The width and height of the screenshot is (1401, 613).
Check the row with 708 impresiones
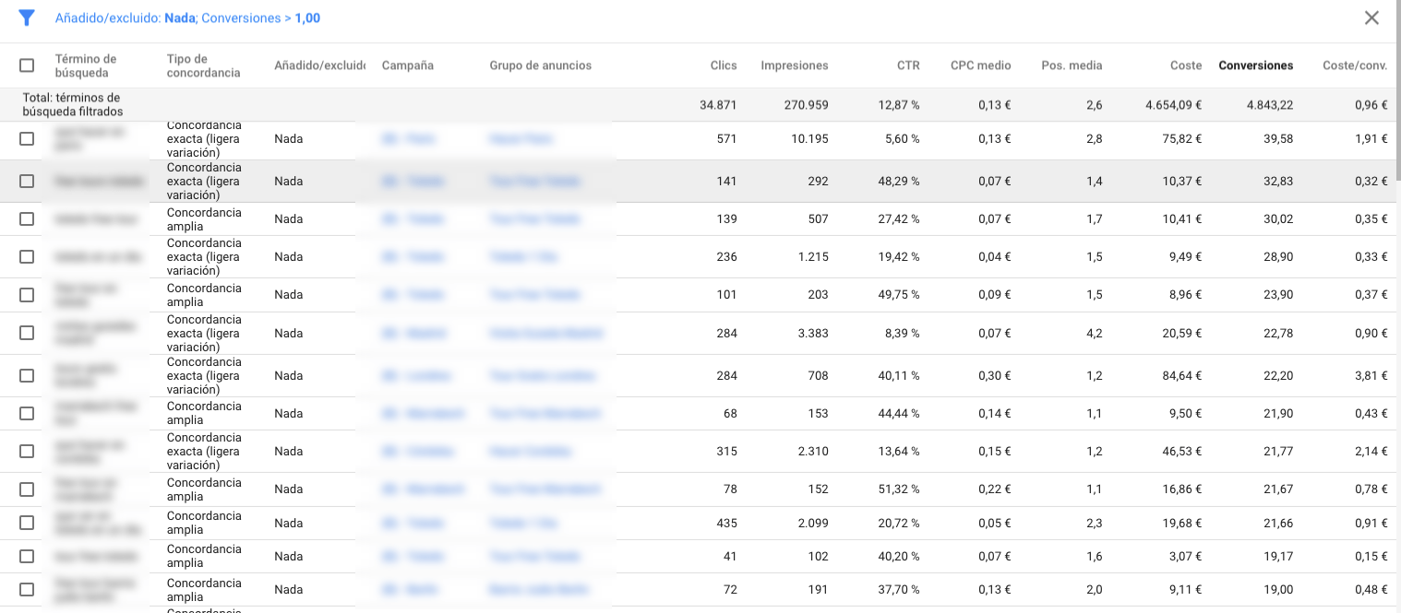pyautogui.click(x=27, y=376)
